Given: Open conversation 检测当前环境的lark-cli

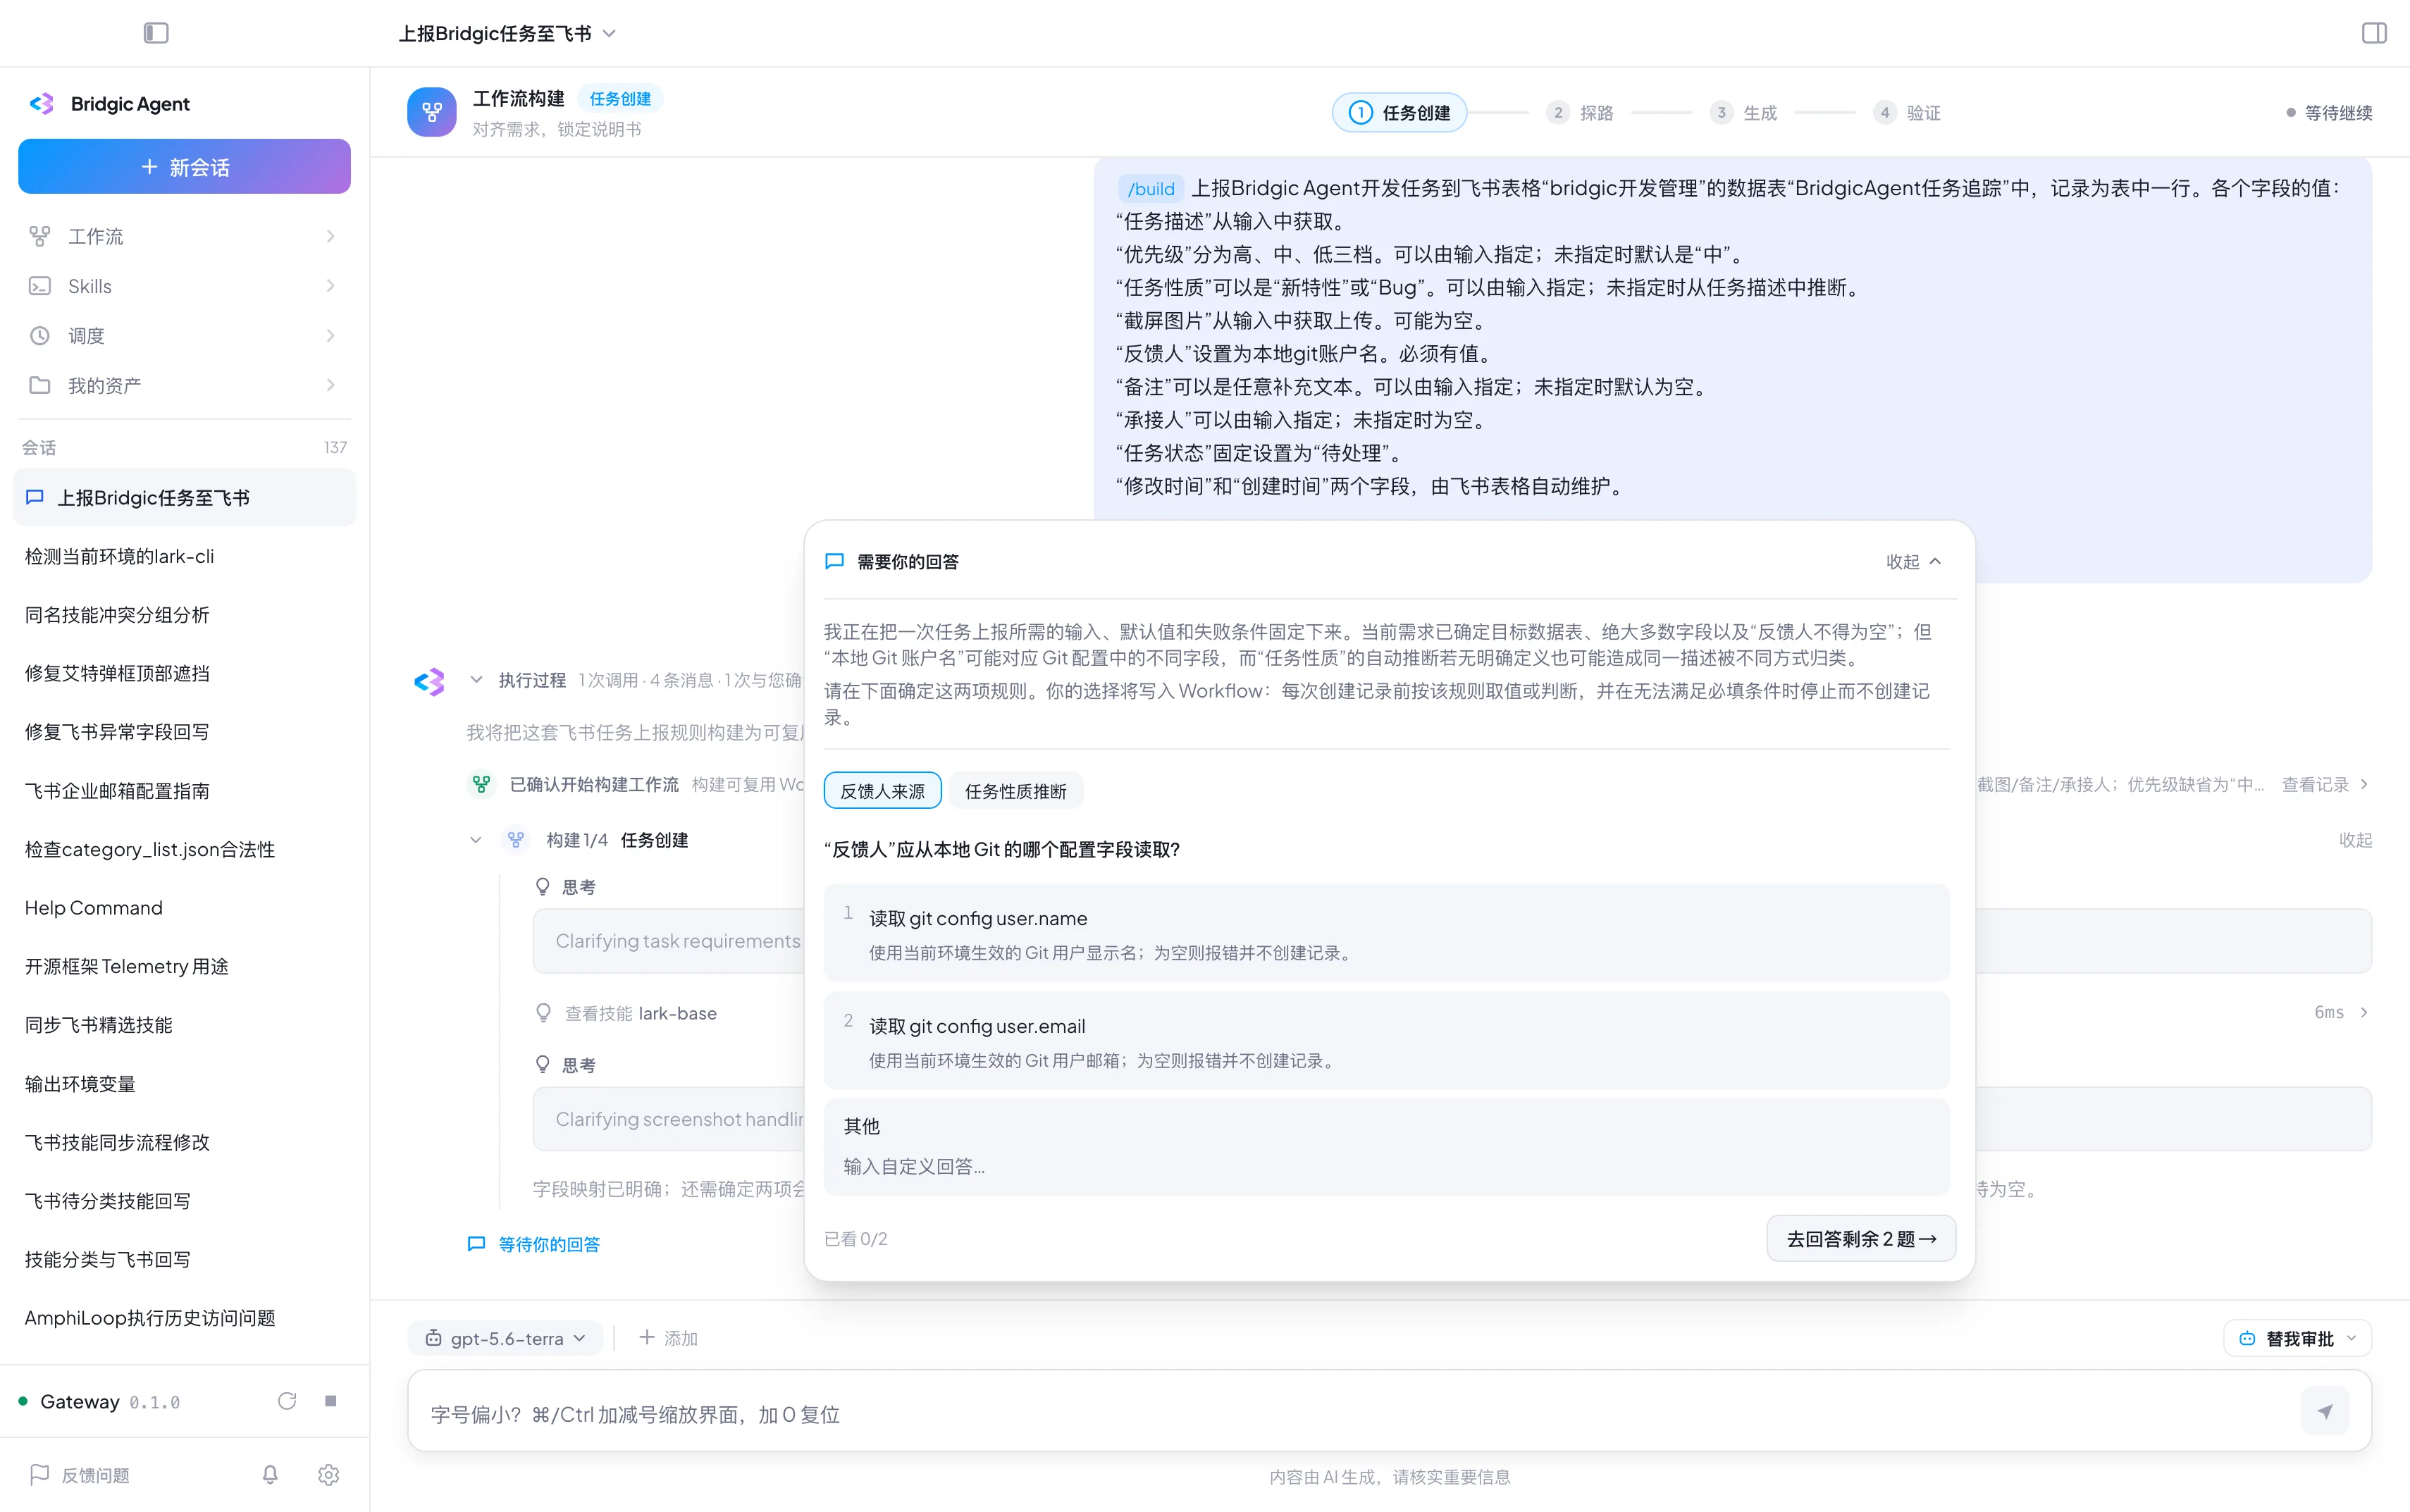Looking at the screenshot, I should [184, 556].
